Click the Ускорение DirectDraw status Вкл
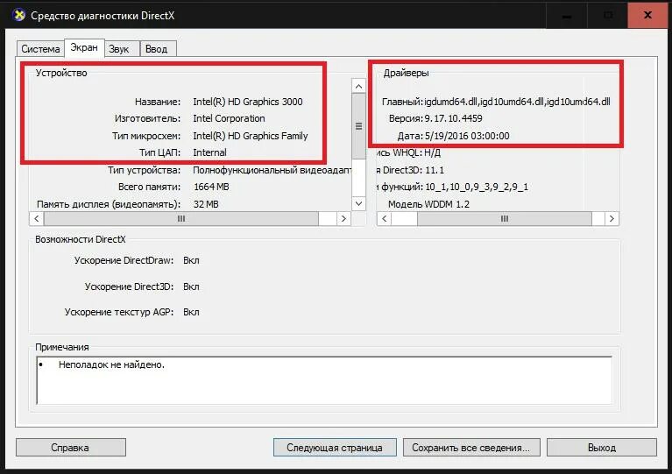 click(x=191, y=260)
